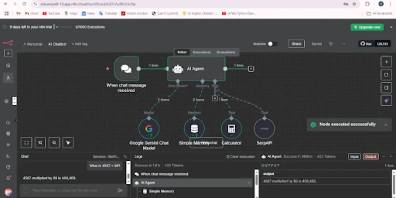The image size is (396, 198).
Task: Open the AI assistant sparkle button
Action: tap(386, 101)
